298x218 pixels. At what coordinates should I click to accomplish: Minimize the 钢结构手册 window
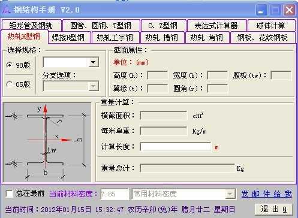click(261, 10)
